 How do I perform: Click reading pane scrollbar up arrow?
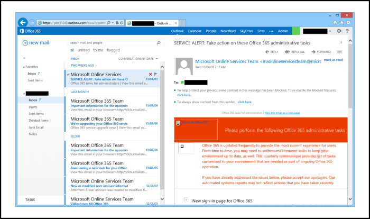tap(350, 41)
